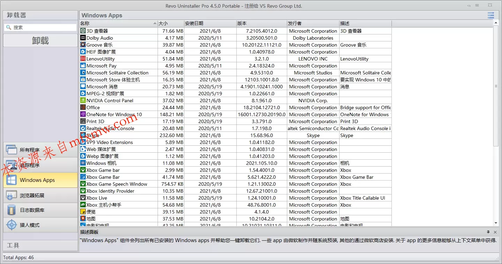Select the Xbox Game Speech Window row
Image resolution: width=502 pixels, height=264 pixels.
[x=236, y=184]
